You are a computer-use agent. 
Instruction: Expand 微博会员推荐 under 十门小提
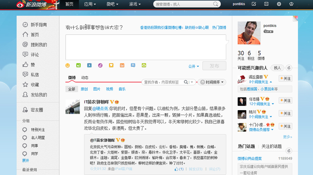point(261,130)
